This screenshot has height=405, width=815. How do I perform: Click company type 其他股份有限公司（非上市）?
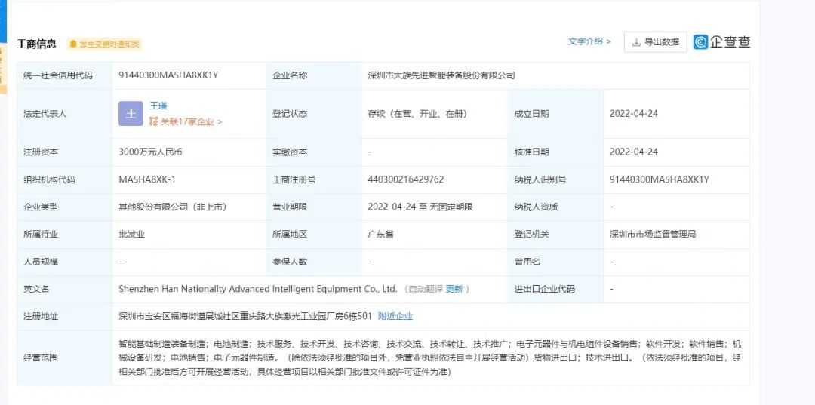[173, 207]
